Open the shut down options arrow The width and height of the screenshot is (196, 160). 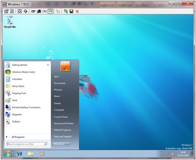(x=68, y=144)
